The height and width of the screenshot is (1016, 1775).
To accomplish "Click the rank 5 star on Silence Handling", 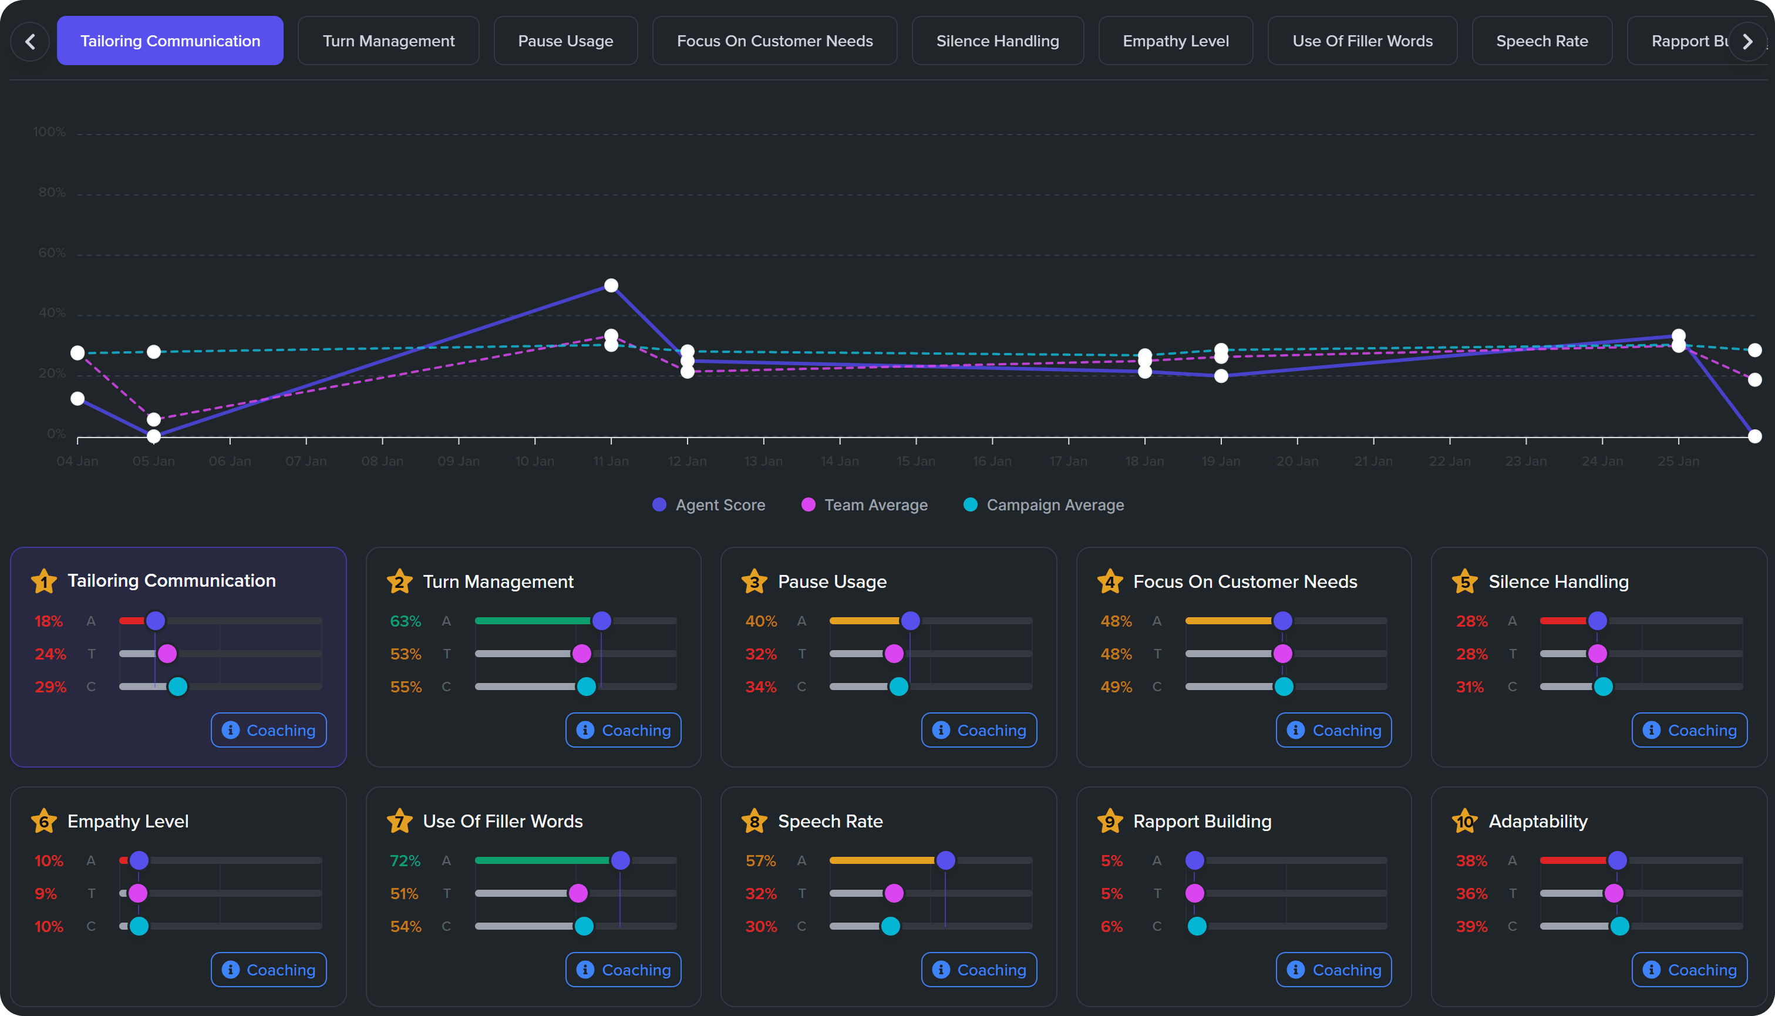I will point(1466,581).
